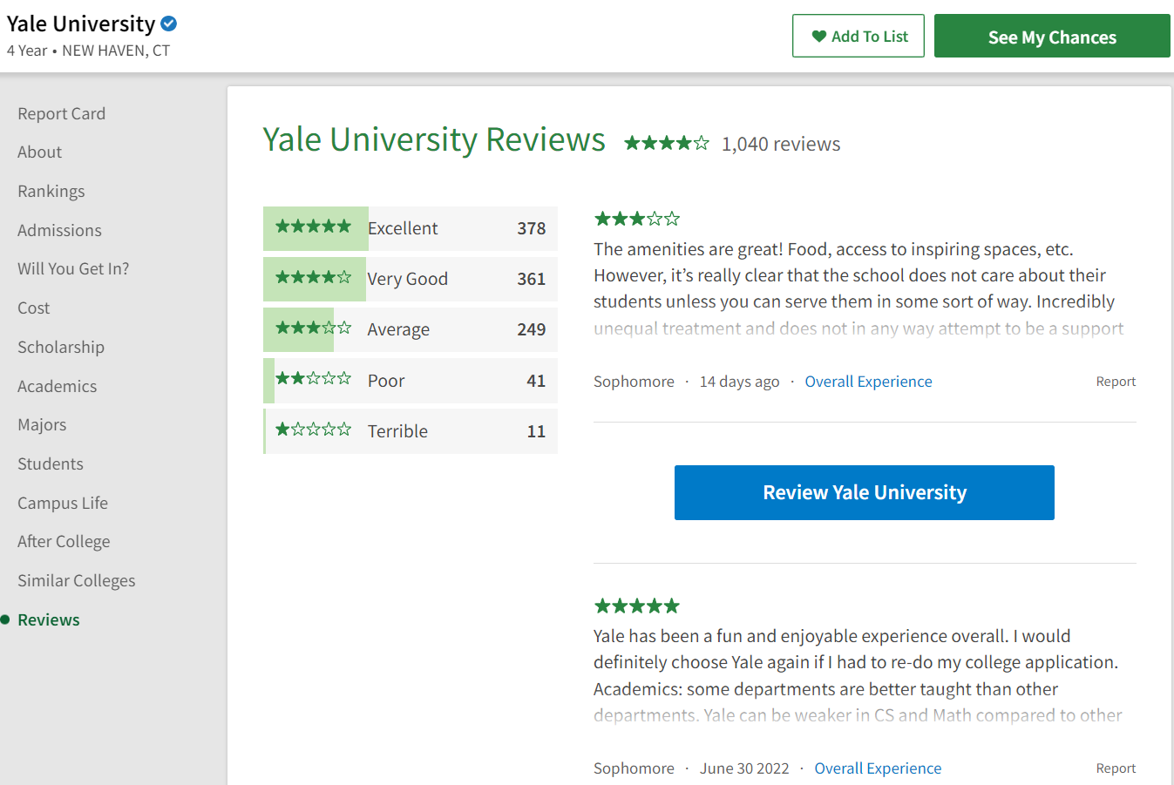
Task: Click the '14 days ago' date text
Action: tap(739, 382)
